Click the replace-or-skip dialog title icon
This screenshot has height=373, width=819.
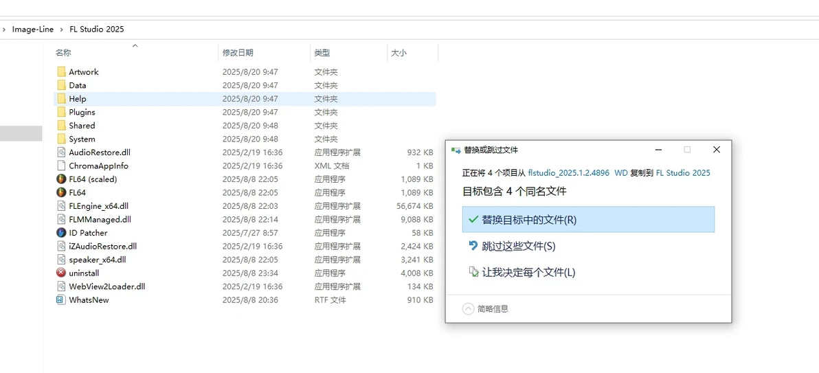click(x=456, y=150)
